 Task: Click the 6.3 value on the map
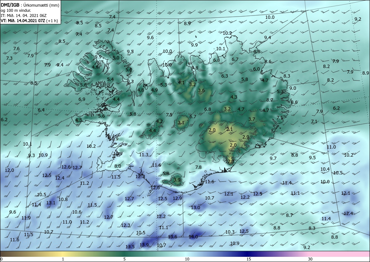225,76
